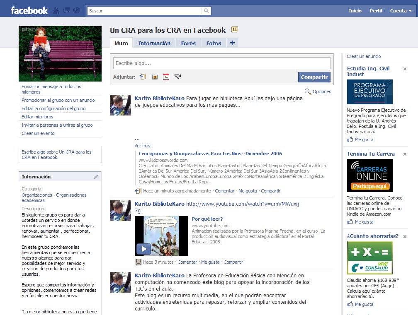The height and width of the screenshot is (315, 418).
Task: Open notifications globe icon
Action: tap(77, 11)
